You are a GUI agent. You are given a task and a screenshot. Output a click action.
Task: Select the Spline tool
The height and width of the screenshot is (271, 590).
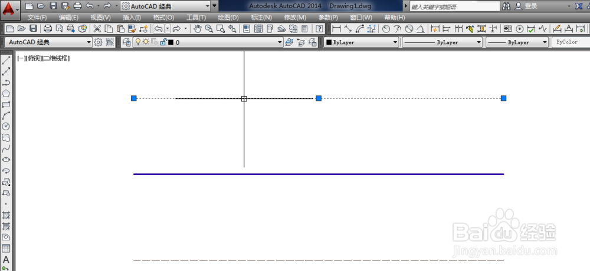(6, 149)
